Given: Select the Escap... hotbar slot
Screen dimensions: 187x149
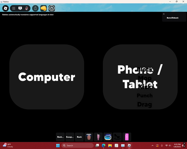Looking at the screenshot, I should [70, 137].
